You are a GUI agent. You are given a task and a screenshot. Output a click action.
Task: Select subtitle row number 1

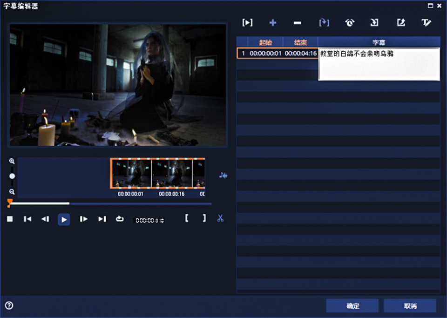pos(243,53)
